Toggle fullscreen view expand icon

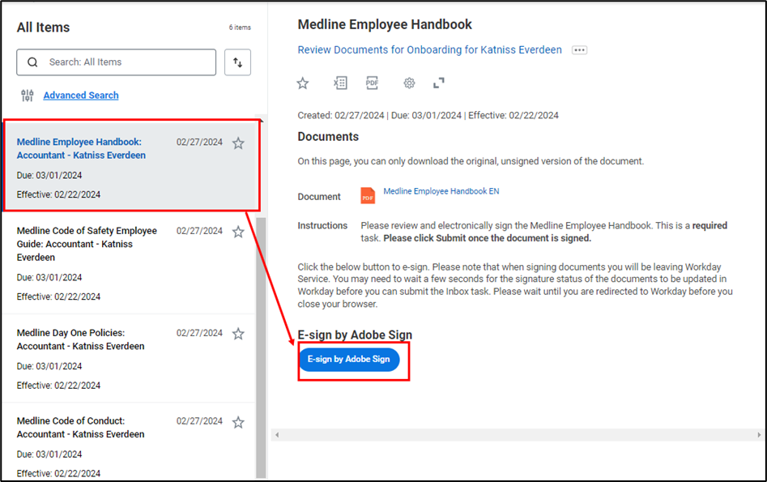439,83
